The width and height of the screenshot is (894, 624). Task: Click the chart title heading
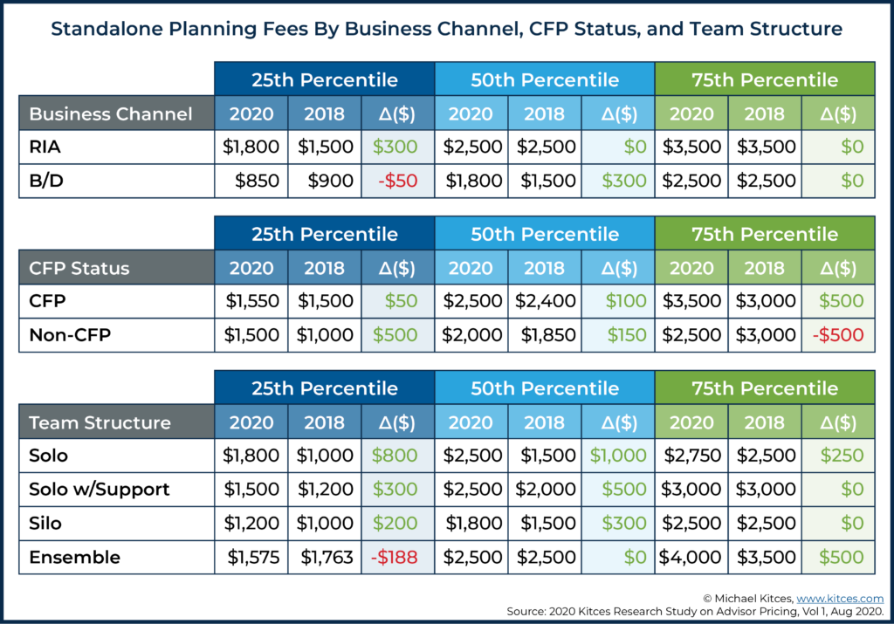click(x=446, y=29)
